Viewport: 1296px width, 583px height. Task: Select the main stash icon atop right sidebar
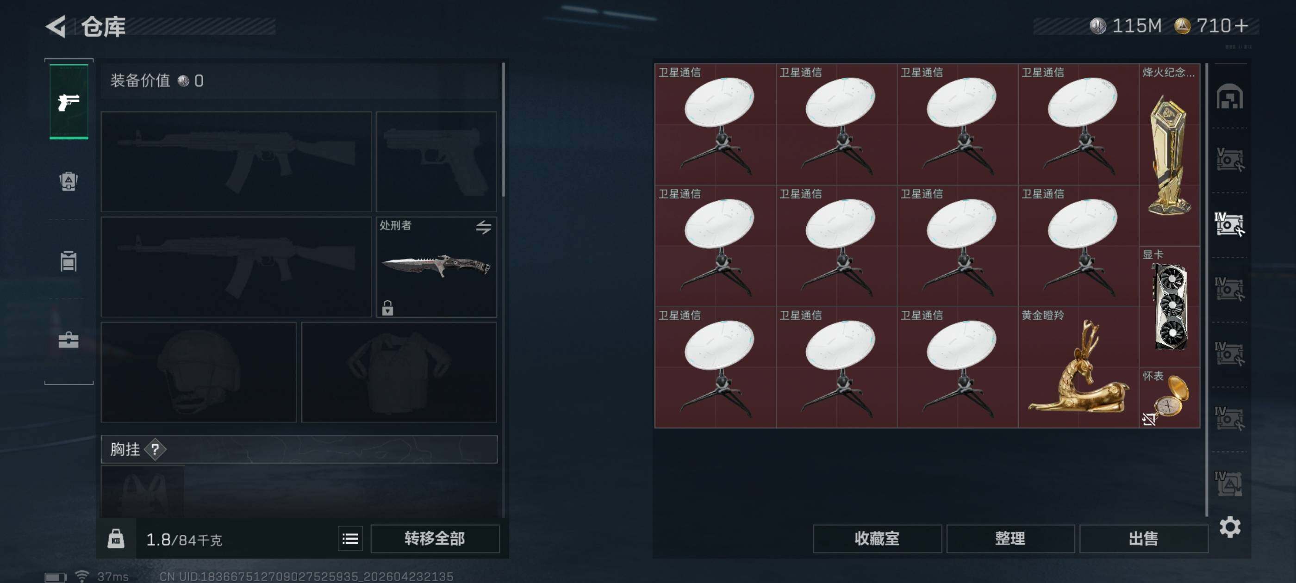[x=1230, y=97]
